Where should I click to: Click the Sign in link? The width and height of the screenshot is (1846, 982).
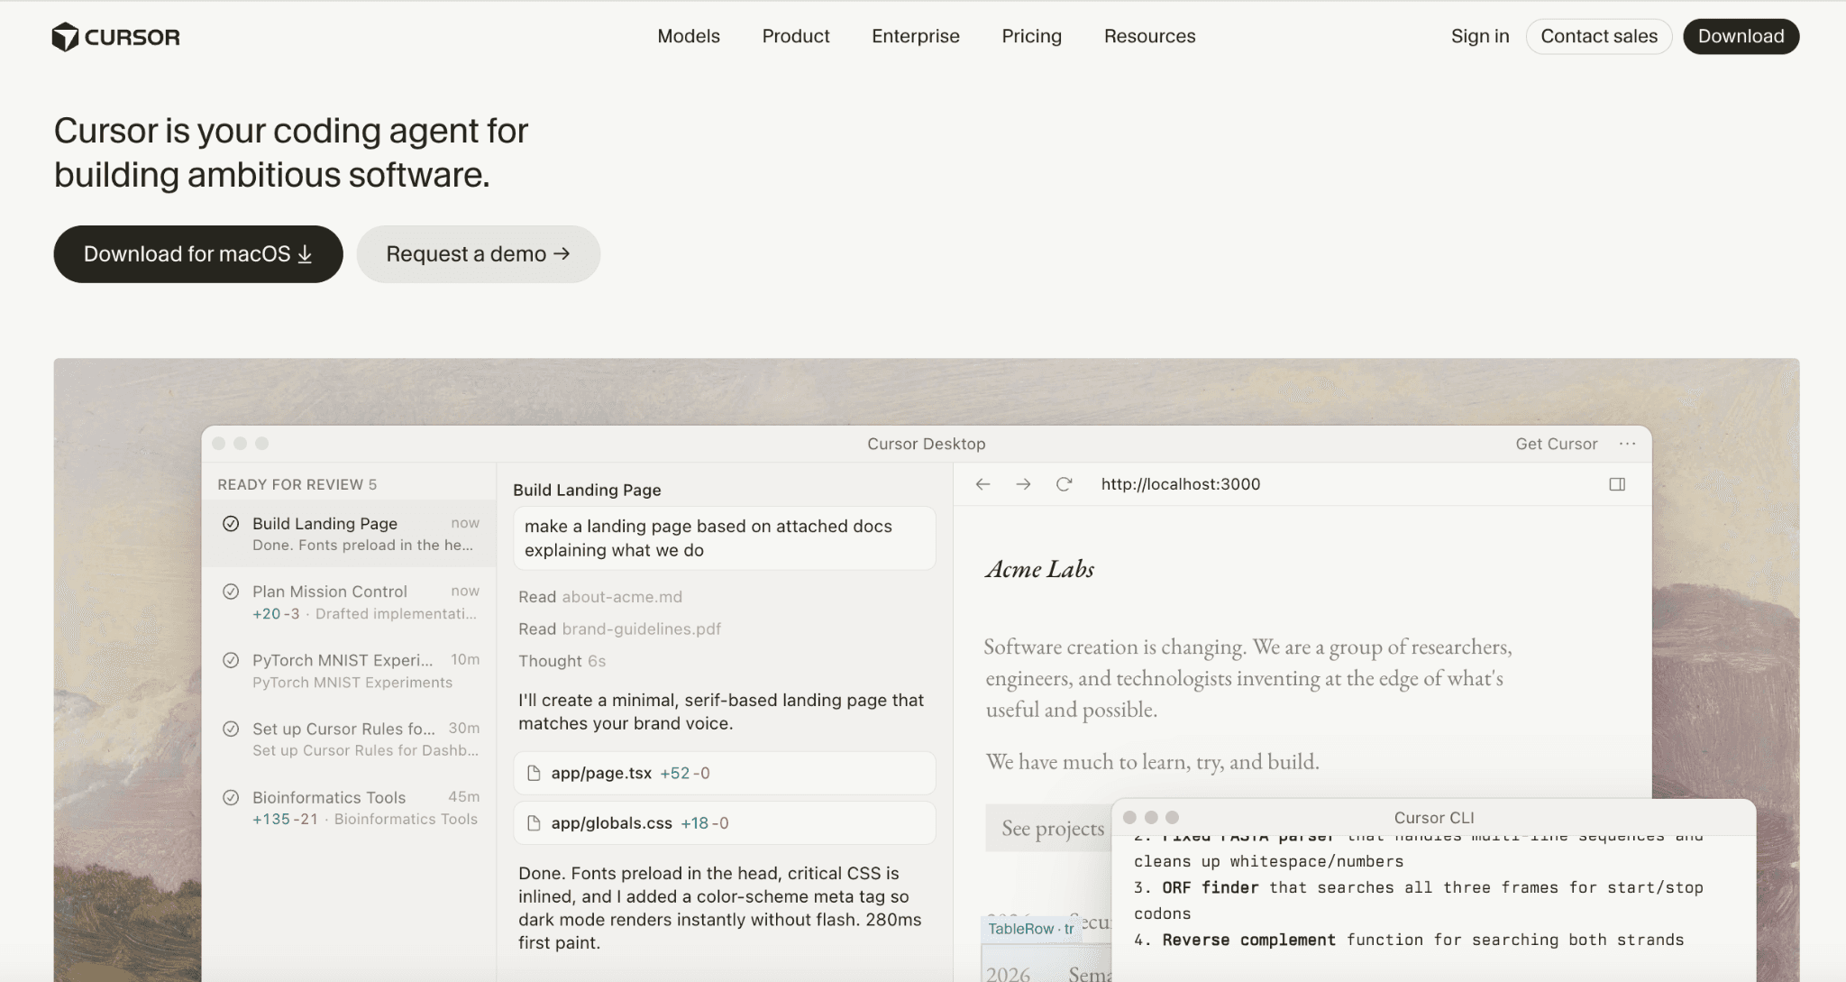click(x=1480, y=36)
